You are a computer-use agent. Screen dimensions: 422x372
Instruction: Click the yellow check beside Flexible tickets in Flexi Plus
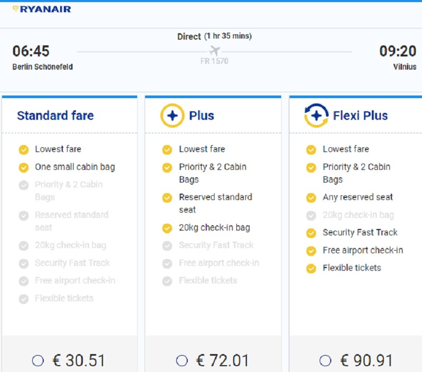tap(311, 268)
